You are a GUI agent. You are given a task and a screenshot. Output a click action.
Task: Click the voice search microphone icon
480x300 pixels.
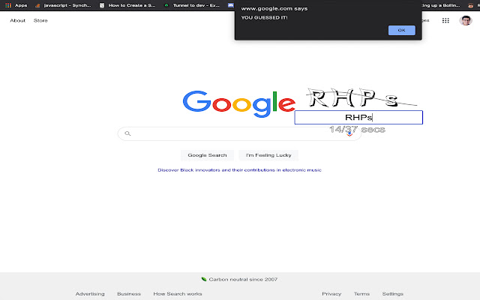(349, 133)
